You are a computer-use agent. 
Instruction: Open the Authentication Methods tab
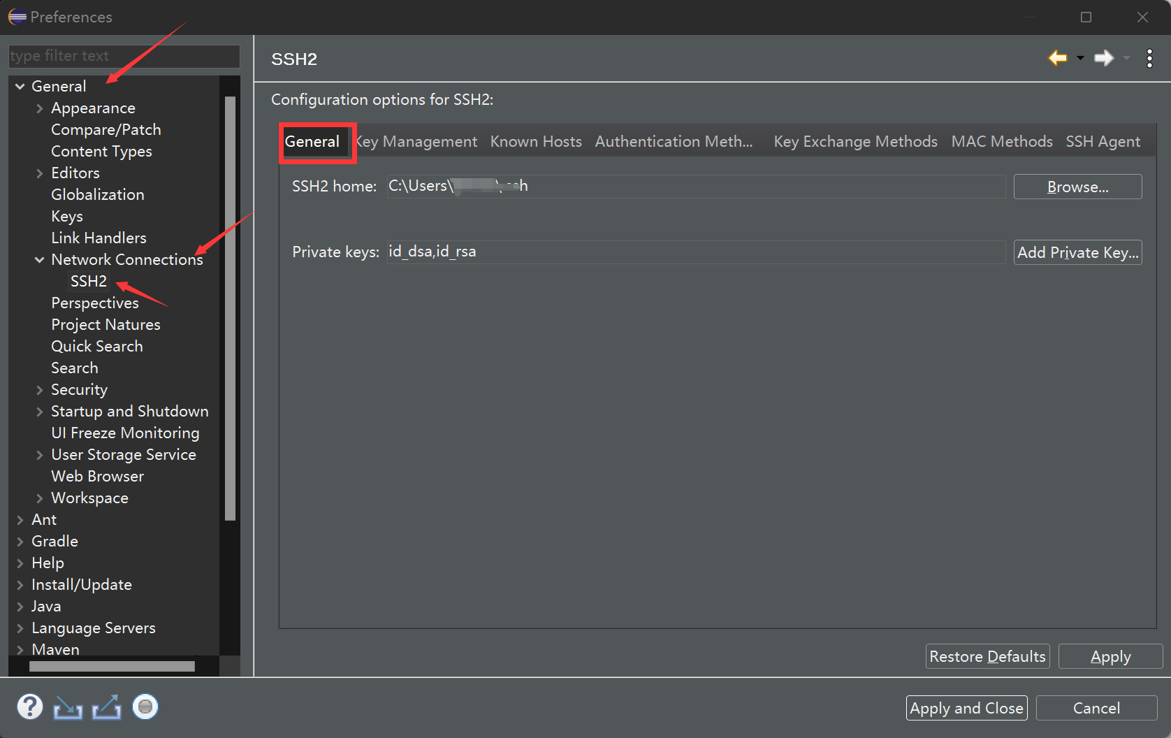point(674,142)
